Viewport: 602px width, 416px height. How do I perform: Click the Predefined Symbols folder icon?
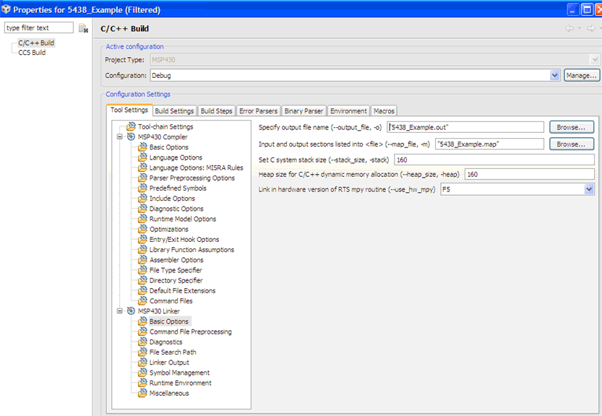pos(143,188)
